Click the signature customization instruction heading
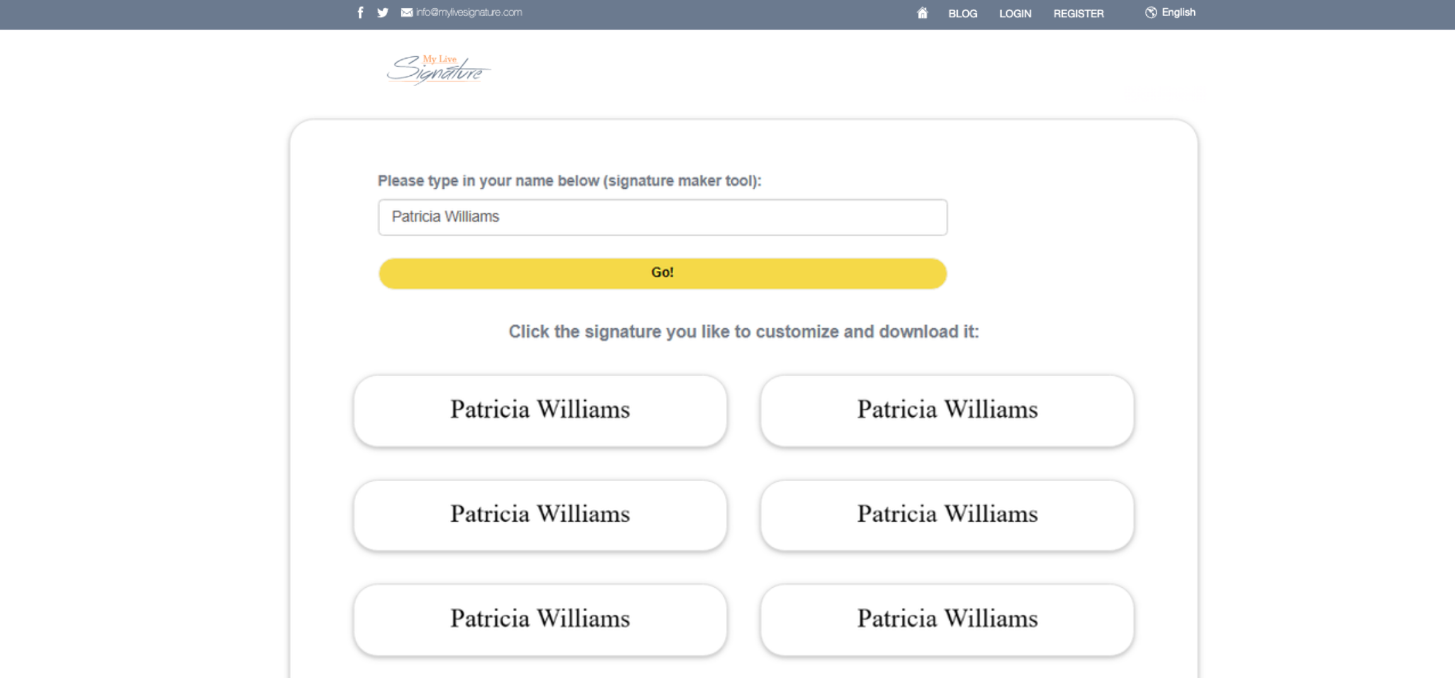 742,331
